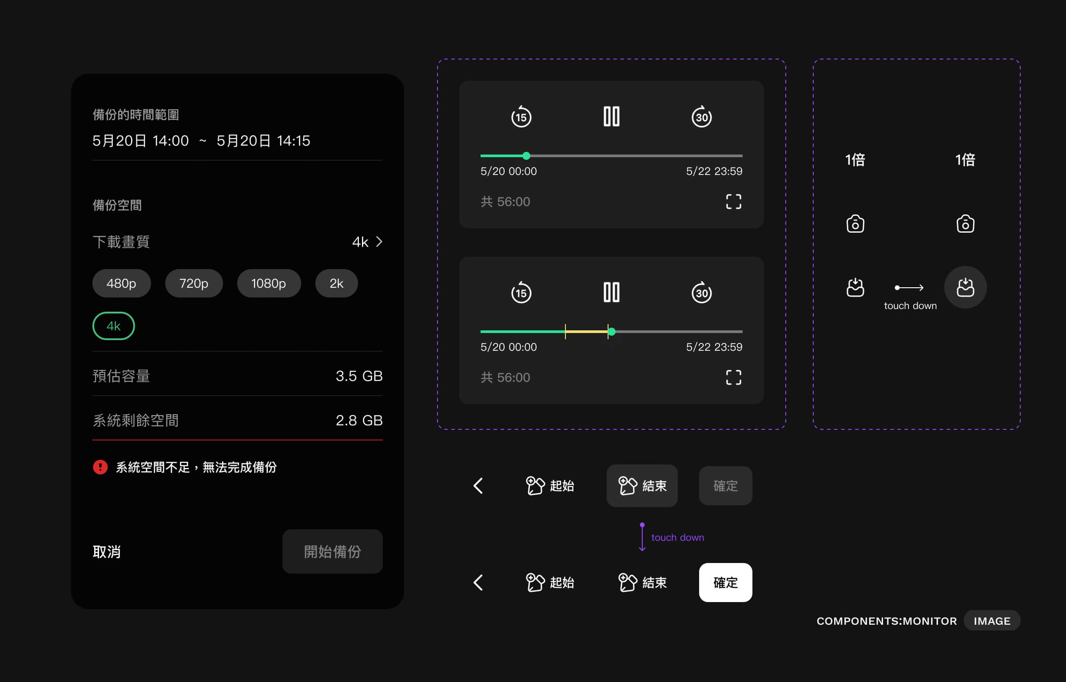Viewport: 1066px width, 682px height.
Task: Select the 1080p quality chip
Action: point(269,283)
